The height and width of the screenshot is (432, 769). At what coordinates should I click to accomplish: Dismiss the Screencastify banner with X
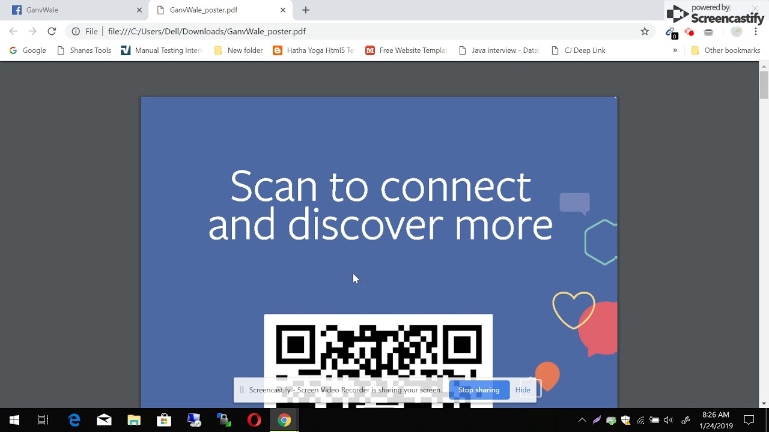coord(755,8)
